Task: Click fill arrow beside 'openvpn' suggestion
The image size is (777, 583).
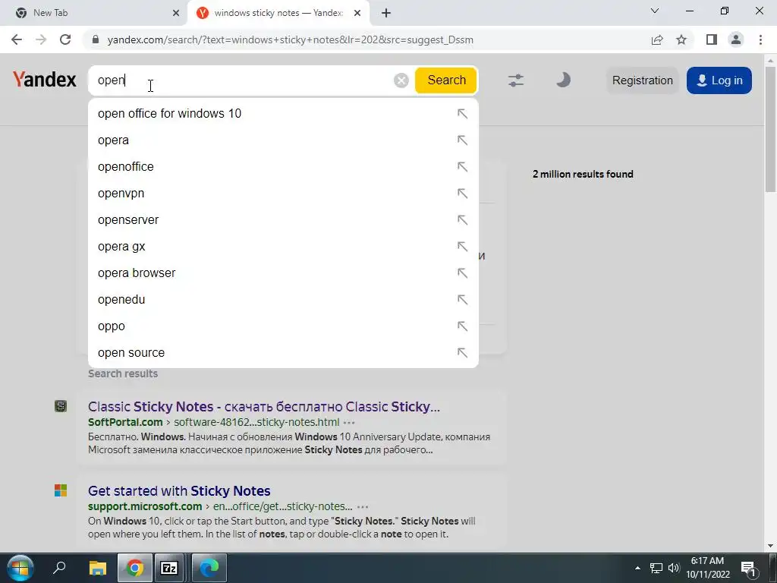Action: point(462,194)
